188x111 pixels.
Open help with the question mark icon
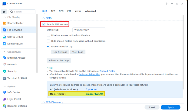tap(166, 4)
